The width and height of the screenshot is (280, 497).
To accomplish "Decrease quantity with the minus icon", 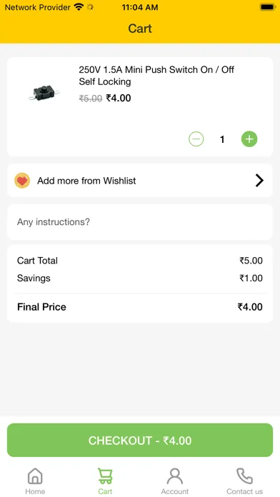I will pos(196,139).
